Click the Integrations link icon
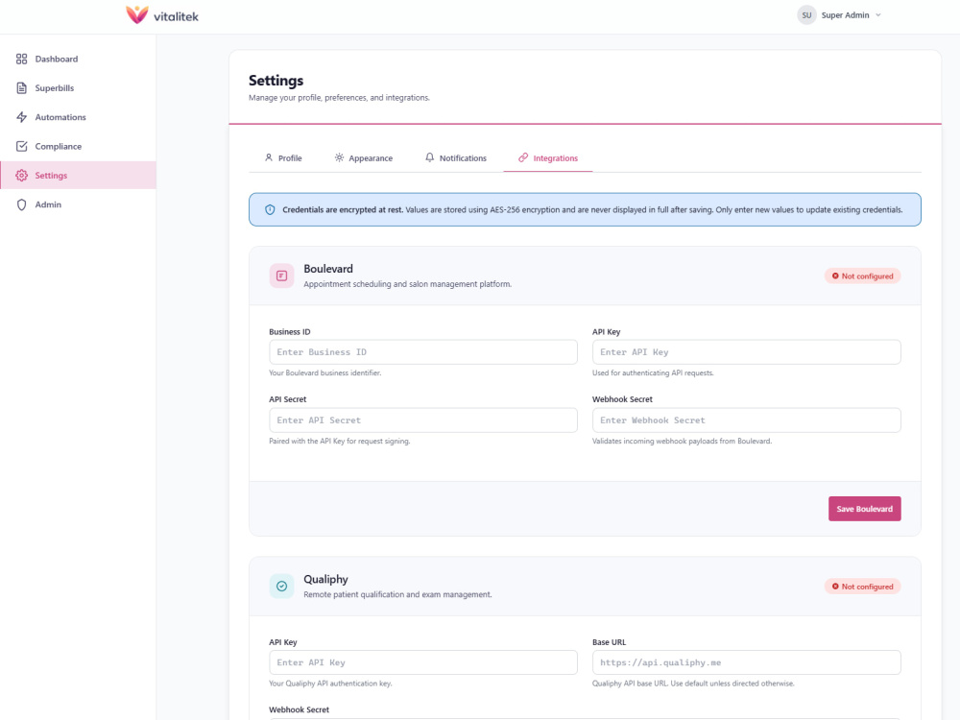Image resolution: width=960 pixels, height=720 pixels. click(523, 157)
